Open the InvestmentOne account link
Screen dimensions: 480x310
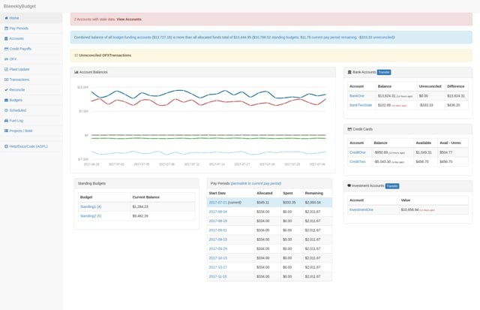point(361,210)
